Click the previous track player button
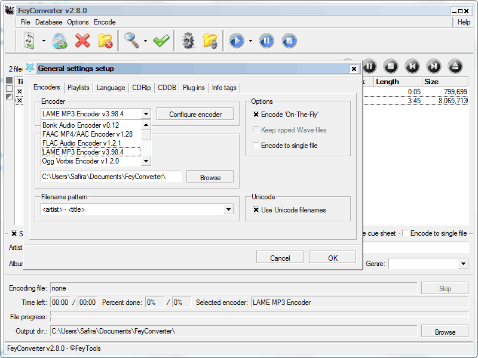Viewport: 478px width, 358px height. (x=412, y=66)
